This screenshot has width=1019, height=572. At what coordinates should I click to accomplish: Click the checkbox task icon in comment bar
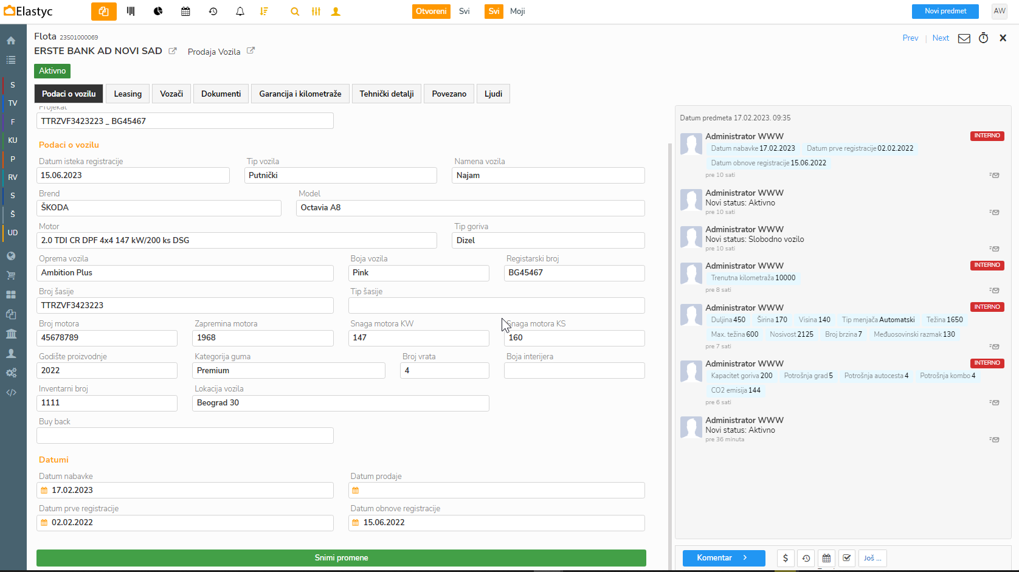847,558
